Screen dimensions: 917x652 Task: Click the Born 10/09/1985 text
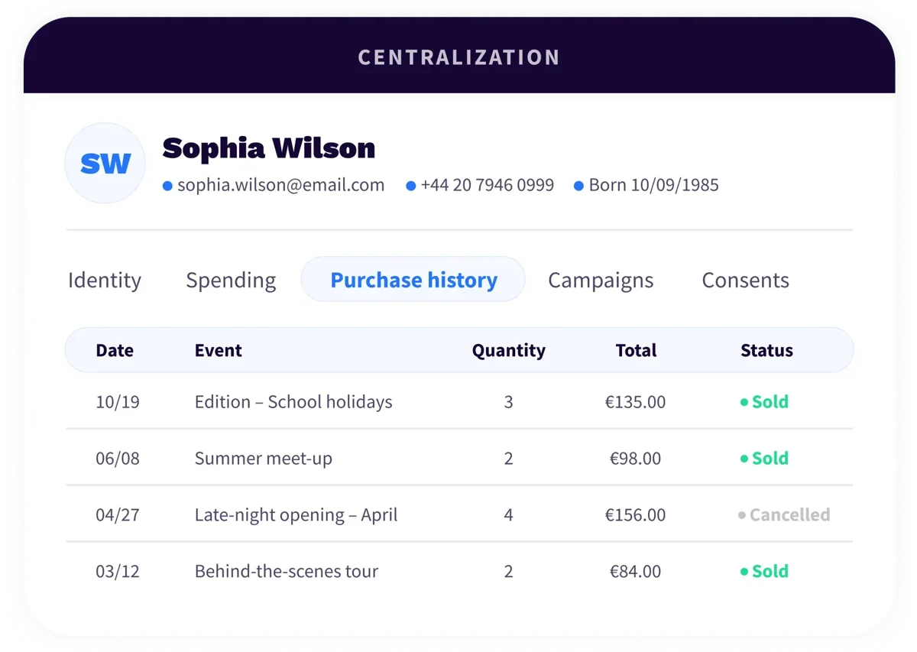pyautogui.click(x=653, y=185)
